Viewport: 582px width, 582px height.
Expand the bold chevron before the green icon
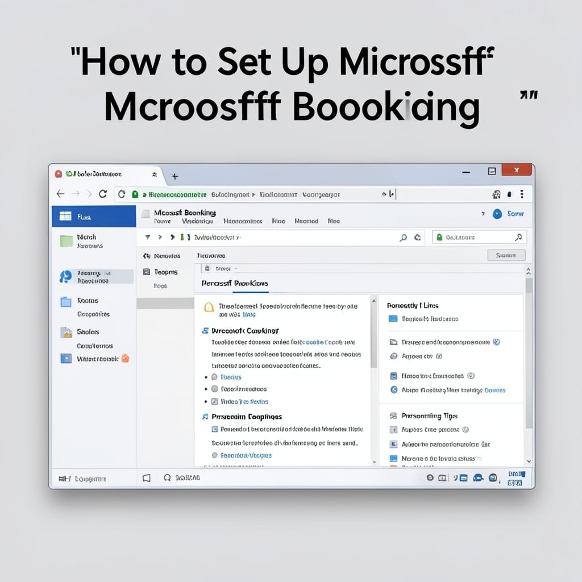[x=172, y=237]
